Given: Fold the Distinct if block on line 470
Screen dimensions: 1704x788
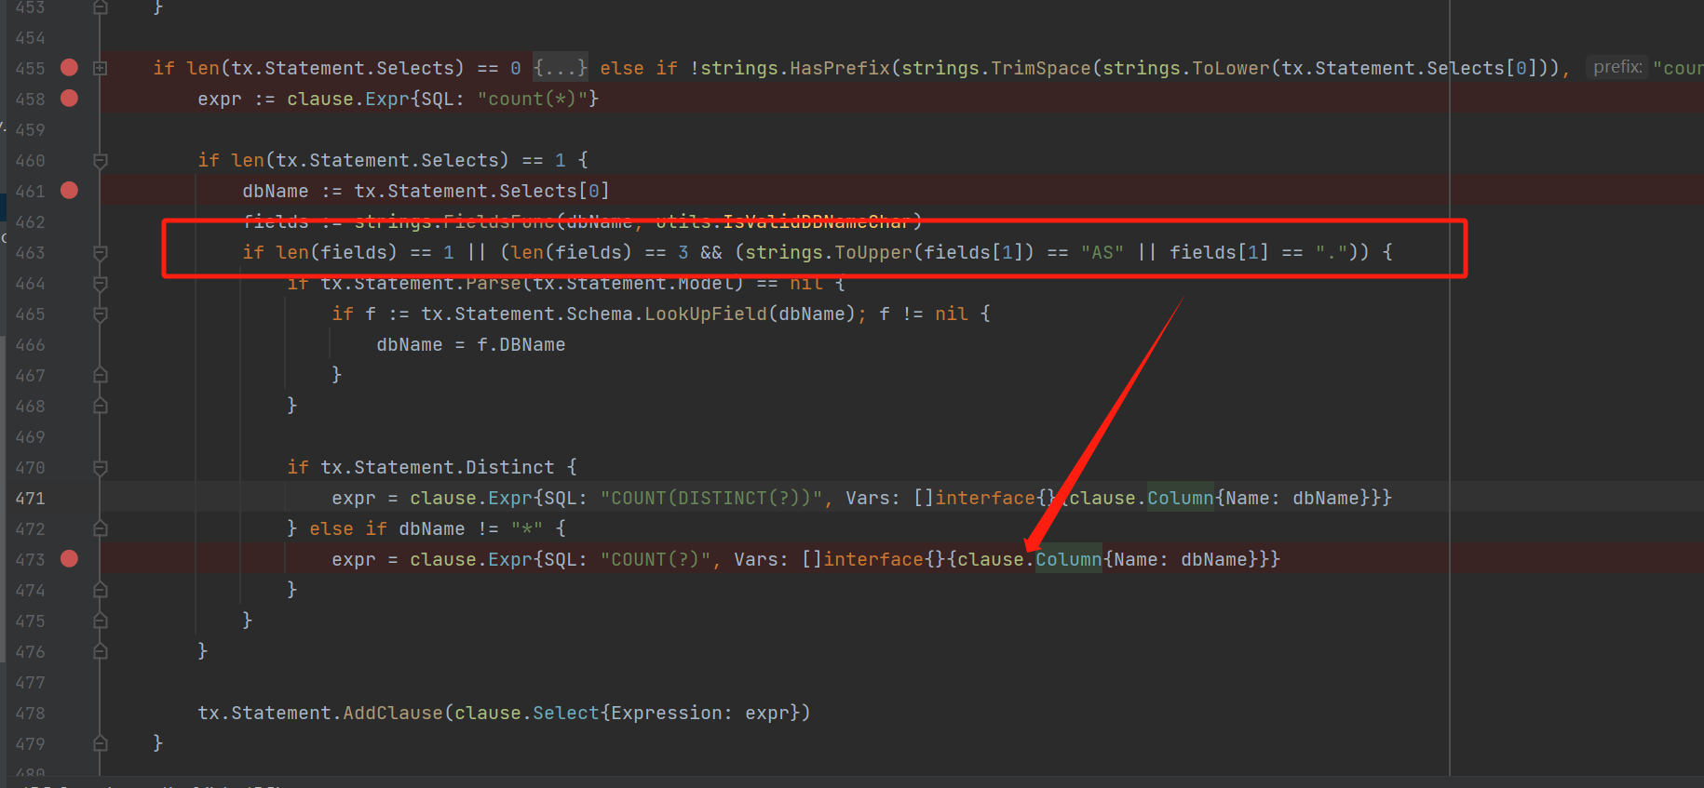Looking at the screenshot, I should [x=101, y=468].
